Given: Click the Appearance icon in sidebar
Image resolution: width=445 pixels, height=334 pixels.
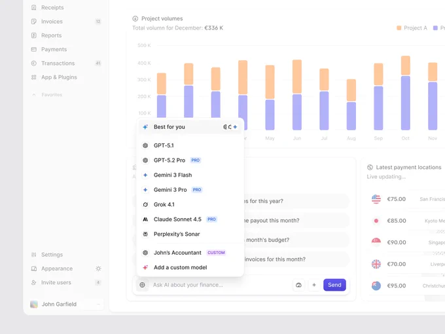Looking at the screenshot, I should pyautogui.click(x=34, y=269).
